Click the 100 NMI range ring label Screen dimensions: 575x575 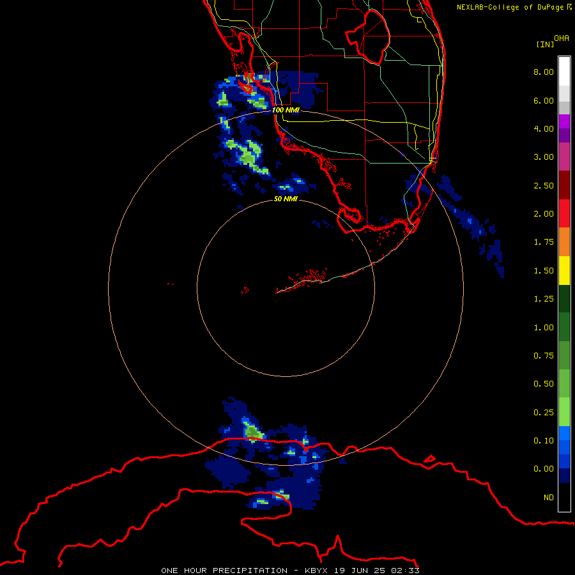click(x=286, y=110)
